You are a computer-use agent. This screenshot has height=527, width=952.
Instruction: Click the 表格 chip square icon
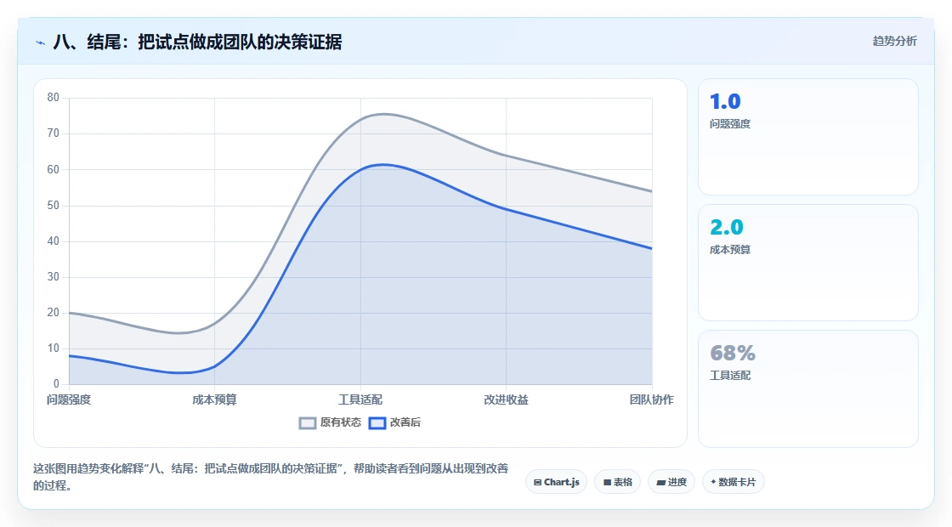(607, 483)
